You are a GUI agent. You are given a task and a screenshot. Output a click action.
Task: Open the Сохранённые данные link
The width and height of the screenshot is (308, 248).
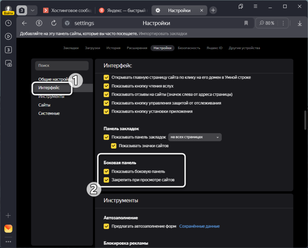pyautogui.click(x=199, y=226)
